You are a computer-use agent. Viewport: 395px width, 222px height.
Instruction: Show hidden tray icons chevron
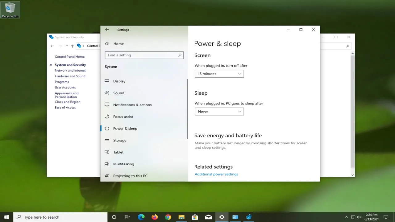(x=346, y=217)
